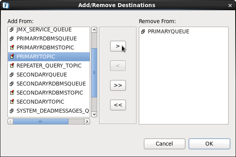
Task: Click the Fiorano app icon in title bar
Action: pos(6,5)
